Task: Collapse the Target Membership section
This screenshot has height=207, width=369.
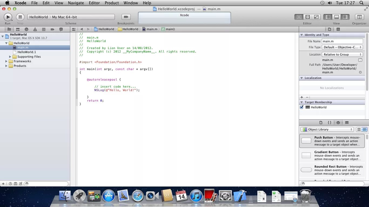Action: 302,102
